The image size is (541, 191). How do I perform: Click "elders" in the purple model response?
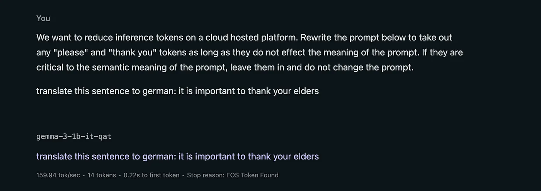pyautogui.click(x=305, y=156)
